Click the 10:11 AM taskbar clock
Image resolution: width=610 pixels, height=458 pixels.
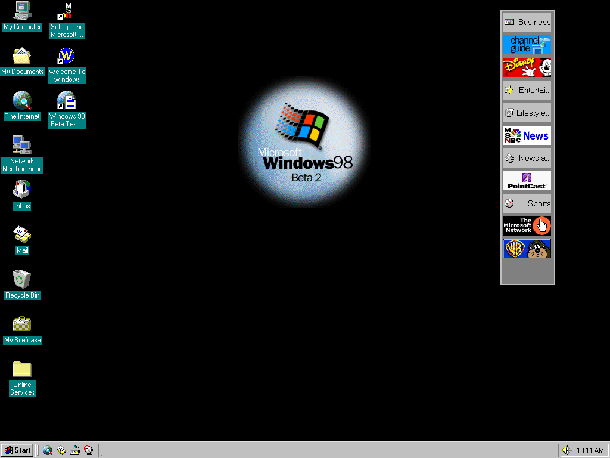[590, 451]
